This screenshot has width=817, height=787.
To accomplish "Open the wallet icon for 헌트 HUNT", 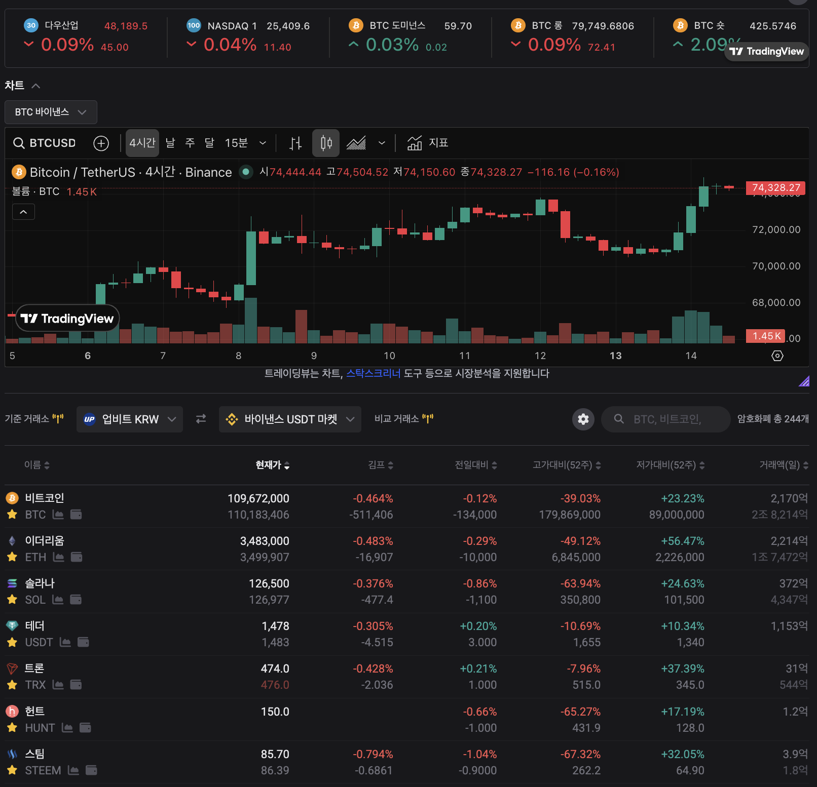I will pos(85,728).
